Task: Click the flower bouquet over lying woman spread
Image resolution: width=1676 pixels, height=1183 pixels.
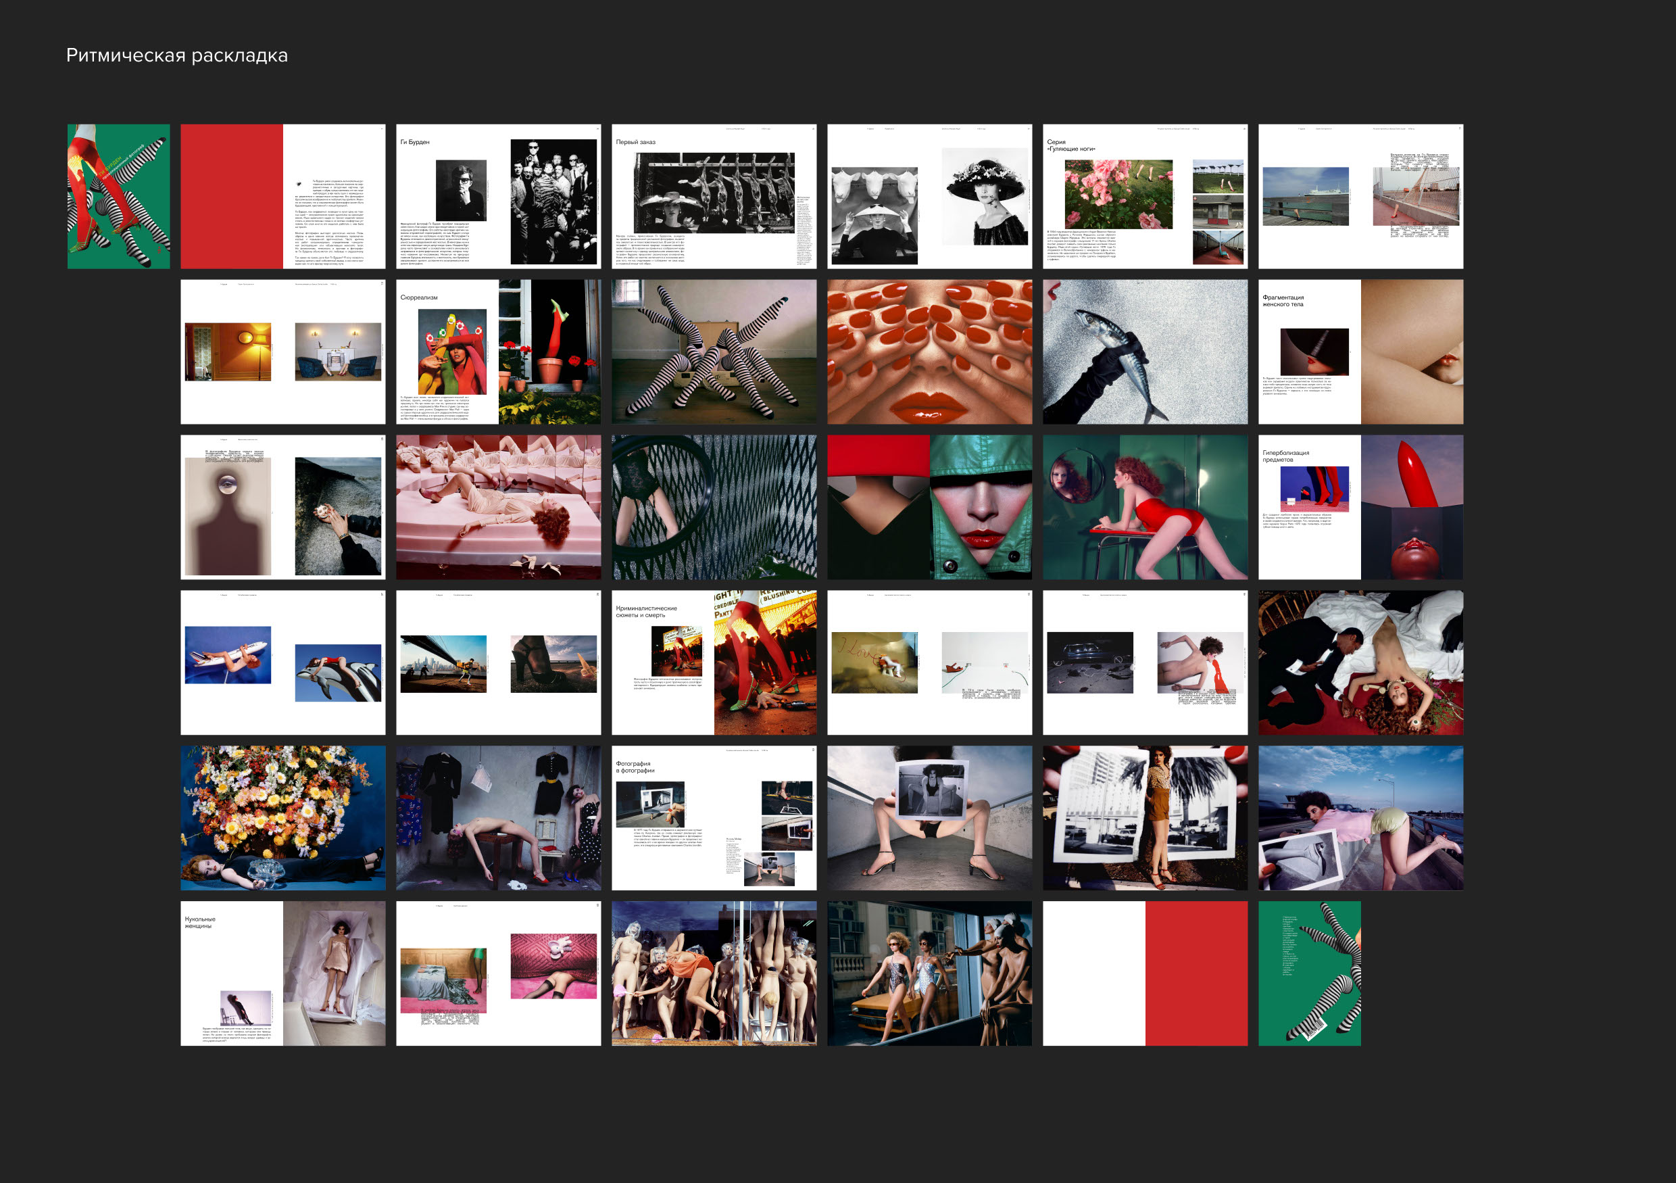Action: pos(282,817)
